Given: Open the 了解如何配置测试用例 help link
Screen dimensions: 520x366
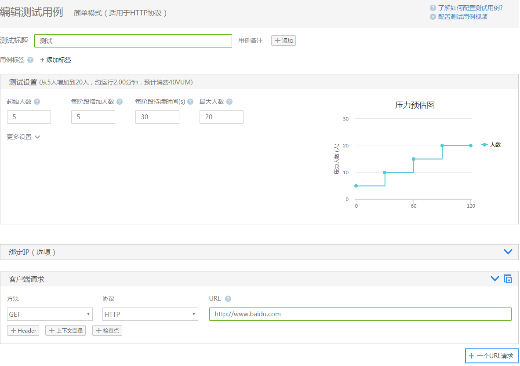Looking at the screenshot, I should pos(470,8).
